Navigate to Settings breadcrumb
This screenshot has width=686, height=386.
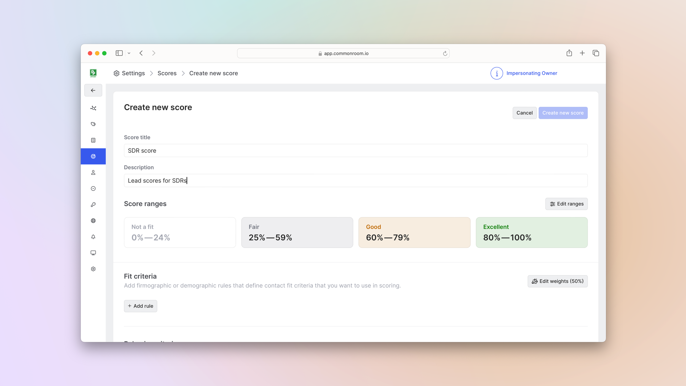[133, 73]
